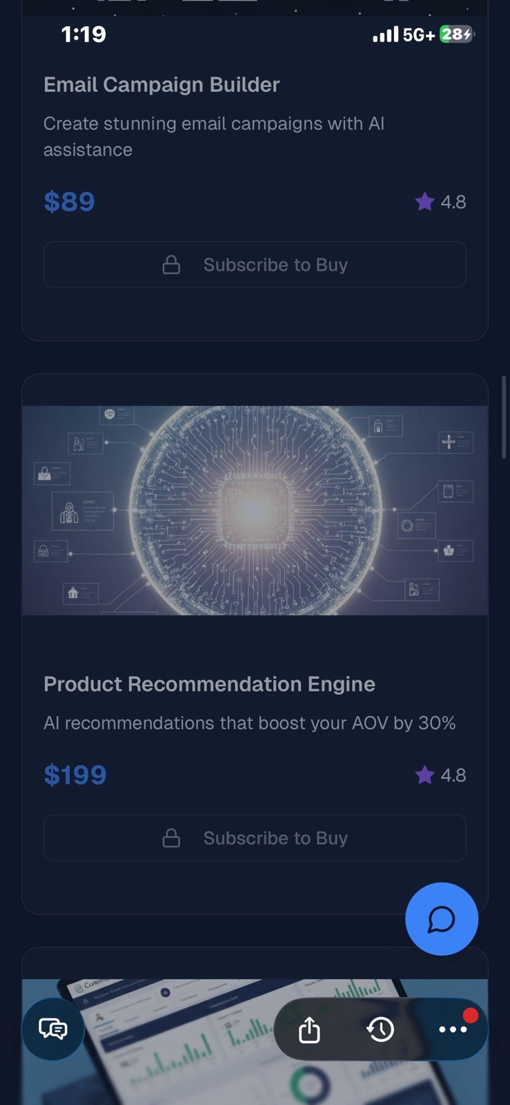Subscribe to Buy the Product Recommendation Engine
This screenshot has width=510, height=1105.
click(255, 838)
